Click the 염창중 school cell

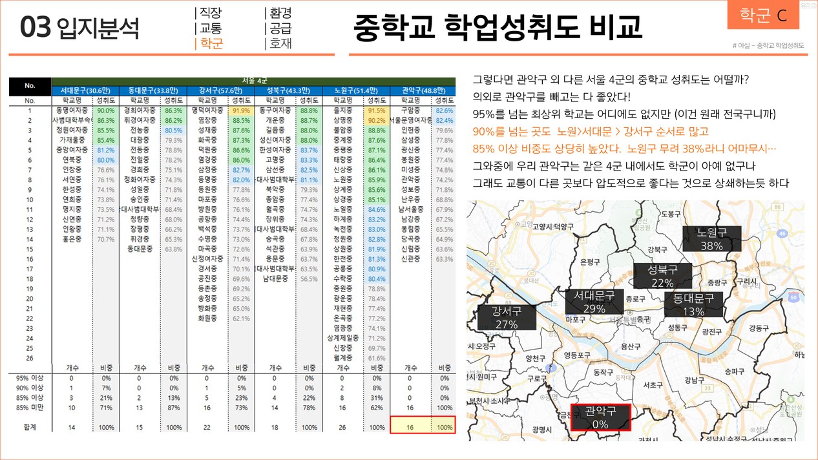pos(207,120)
